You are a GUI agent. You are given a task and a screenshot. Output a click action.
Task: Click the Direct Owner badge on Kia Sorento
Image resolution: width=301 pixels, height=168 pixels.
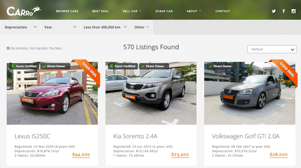click(x=154, y=66)
